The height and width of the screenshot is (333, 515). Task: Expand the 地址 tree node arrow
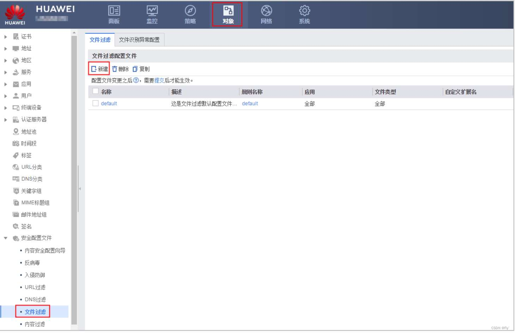(6, 49)
